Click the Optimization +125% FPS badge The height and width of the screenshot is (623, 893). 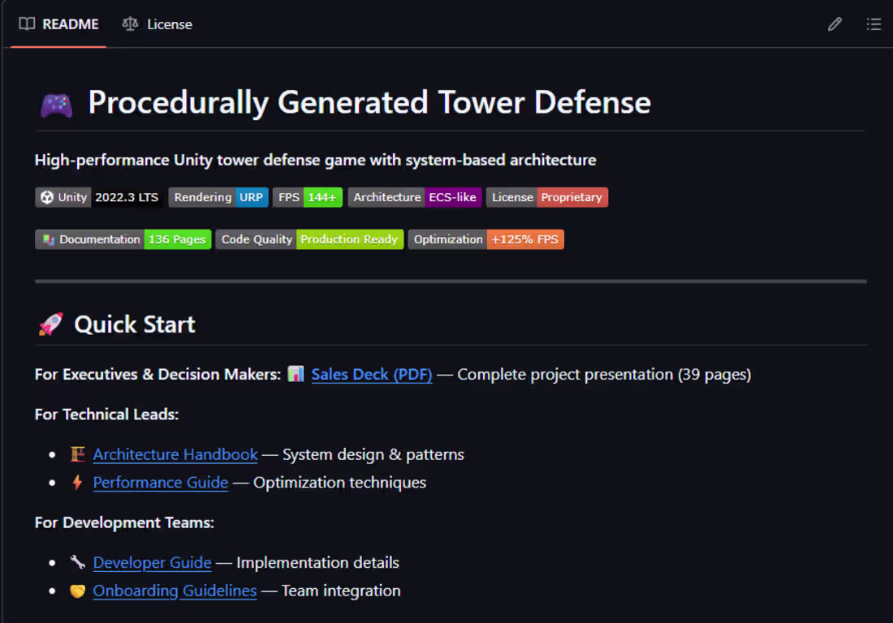(x=485, y=239)
